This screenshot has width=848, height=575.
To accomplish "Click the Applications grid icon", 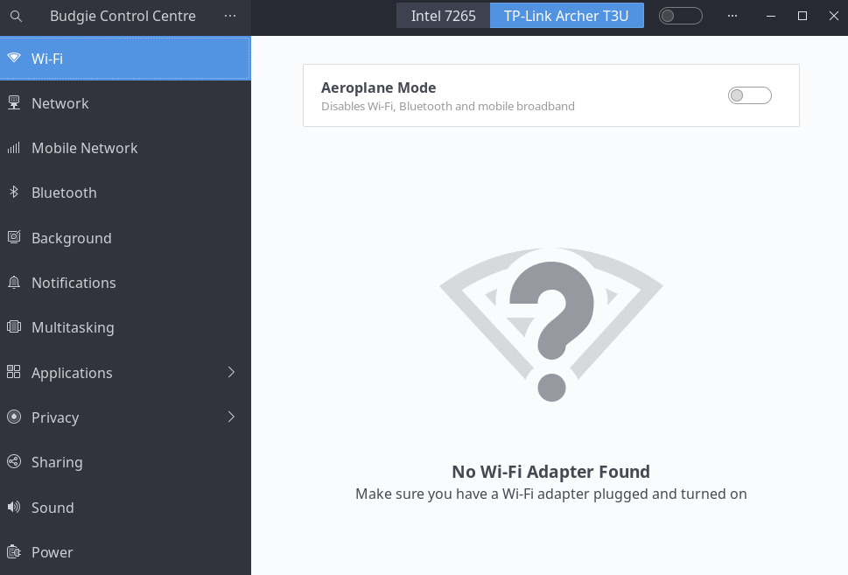I will [14, 372].
